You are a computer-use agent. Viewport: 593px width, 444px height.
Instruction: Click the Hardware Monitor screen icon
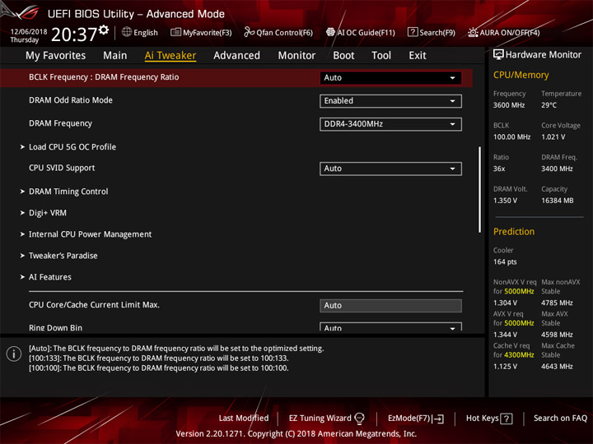pyautogui.click(x=498, y=55)
